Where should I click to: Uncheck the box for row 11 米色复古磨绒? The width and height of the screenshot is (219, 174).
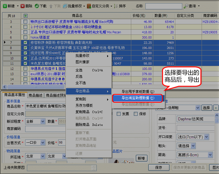pos(25,64)
